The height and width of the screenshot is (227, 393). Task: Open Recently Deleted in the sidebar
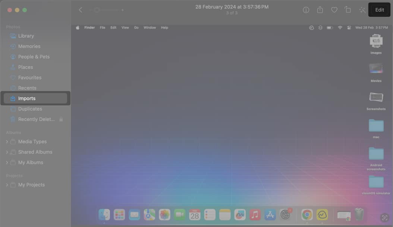coord(35,119)
